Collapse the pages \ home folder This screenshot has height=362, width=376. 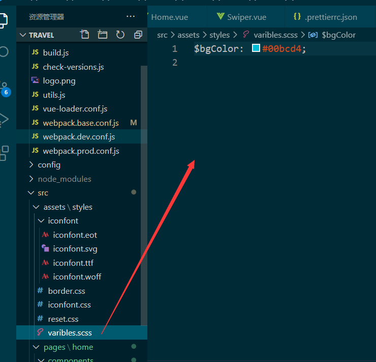point(36,347)
